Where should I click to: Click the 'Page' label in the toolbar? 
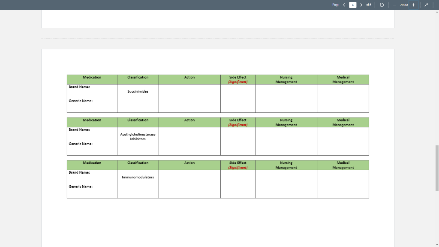pos(336,5)
